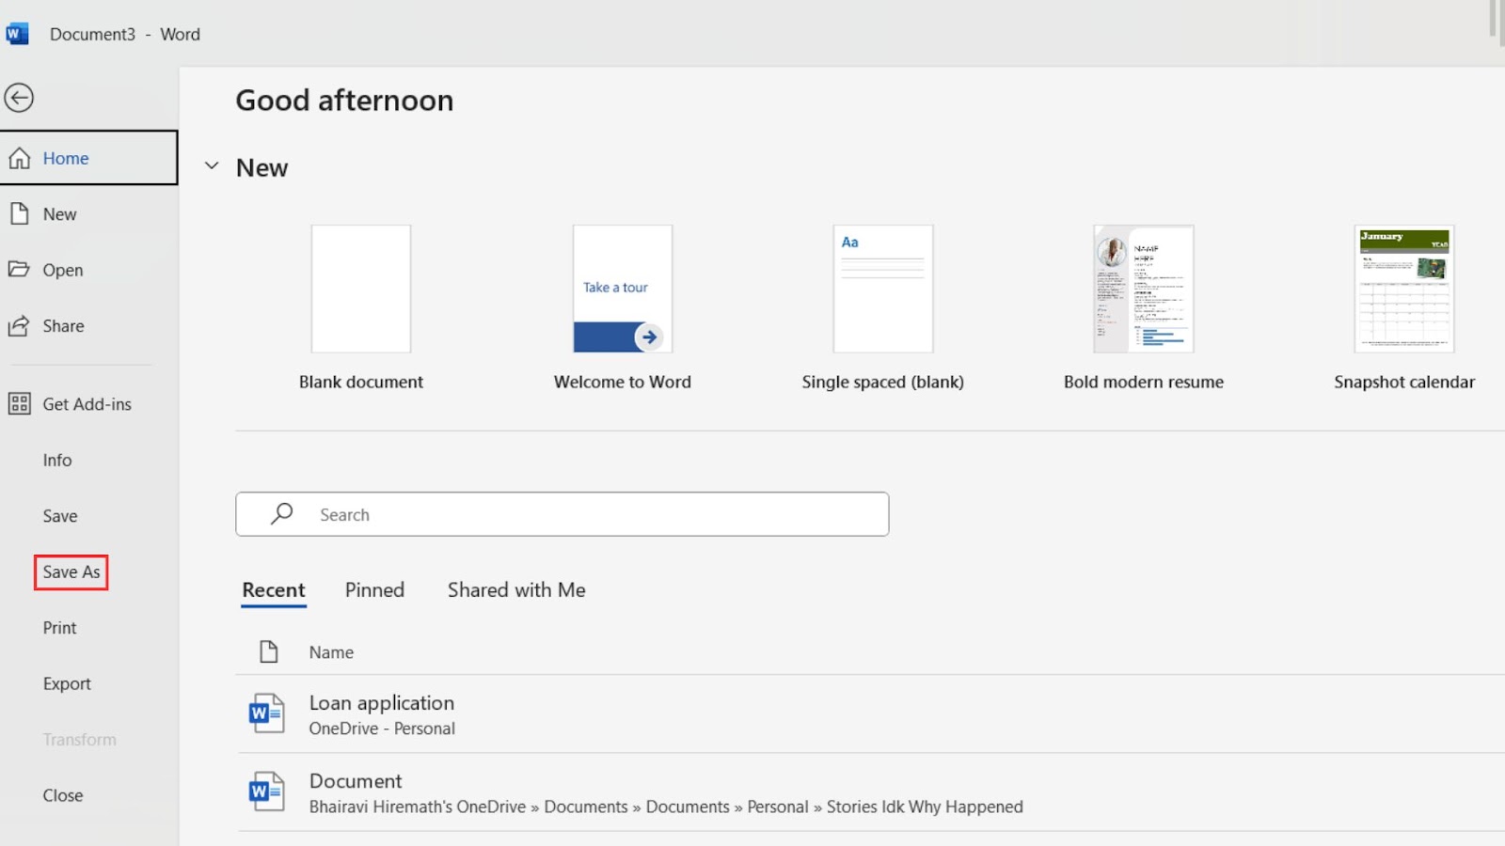Image resolution: width=1505 pixels, height=846 pixels.
Task: Switch to the Pinned tab
Action: tap(373, 589)
